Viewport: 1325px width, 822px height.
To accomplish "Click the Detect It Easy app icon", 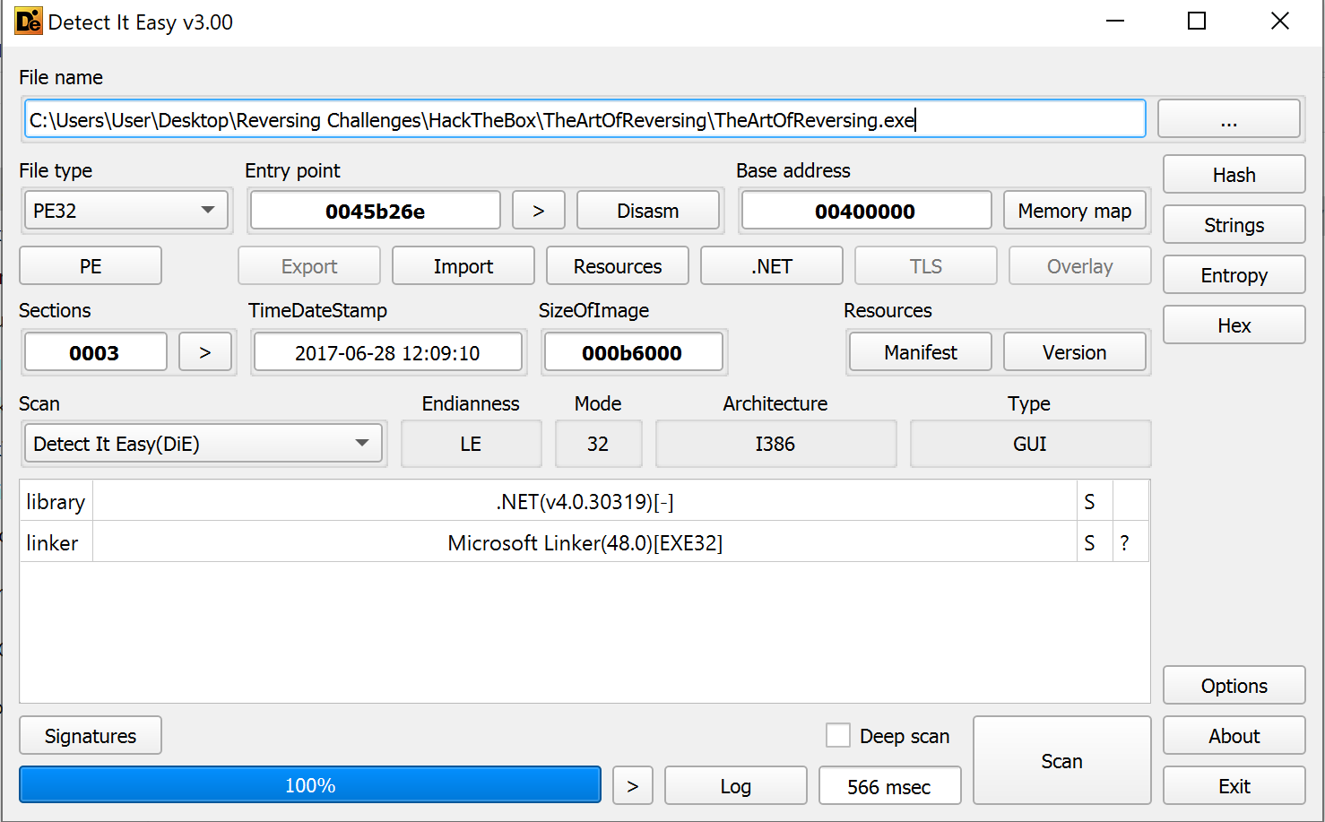I will [29, 22].
